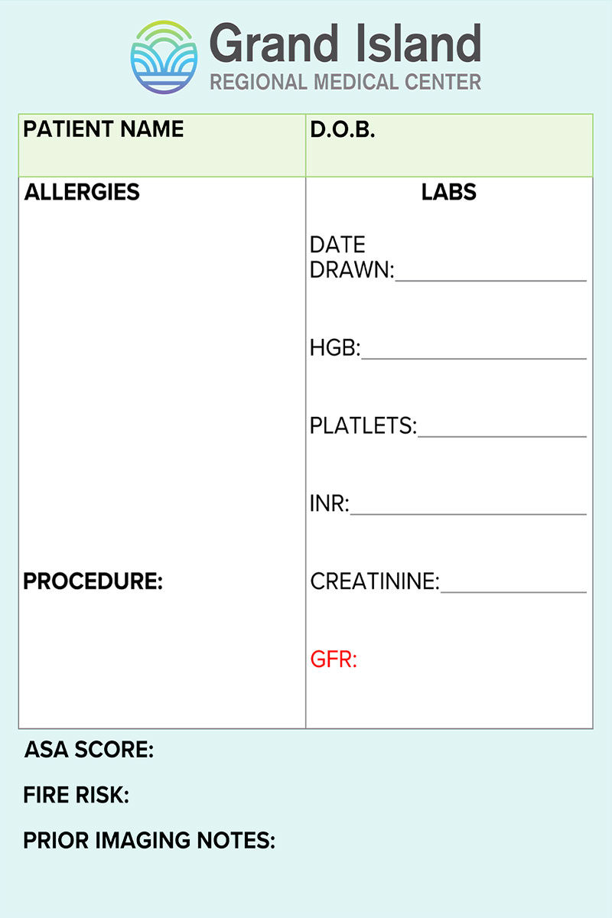Click the Patient Name field
This screenshot has height=918, width=612.
pyautogui.click(x=162, y=145)
